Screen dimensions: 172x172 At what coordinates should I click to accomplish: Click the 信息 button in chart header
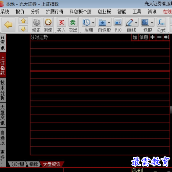tap(144, 37)
